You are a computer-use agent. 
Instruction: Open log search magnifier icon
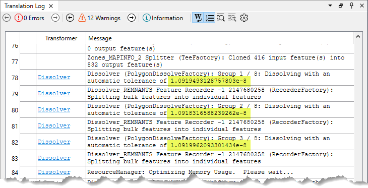click(x=221, y=18)
